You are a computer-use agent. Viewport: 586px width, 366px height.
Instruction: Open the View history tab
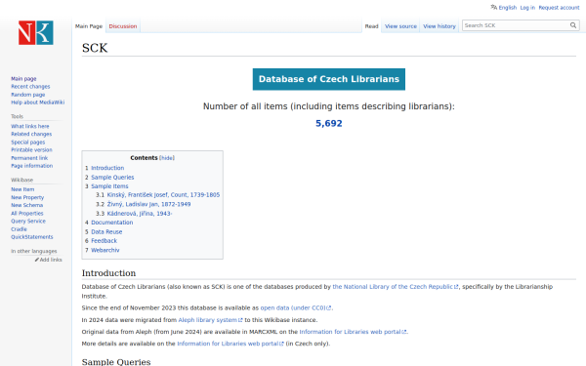(x=439, y=26)
